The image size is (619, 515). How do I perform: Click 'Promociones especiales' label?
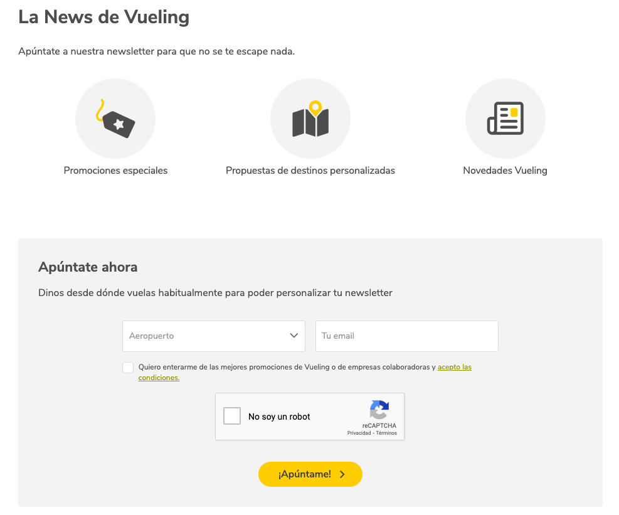115,170
